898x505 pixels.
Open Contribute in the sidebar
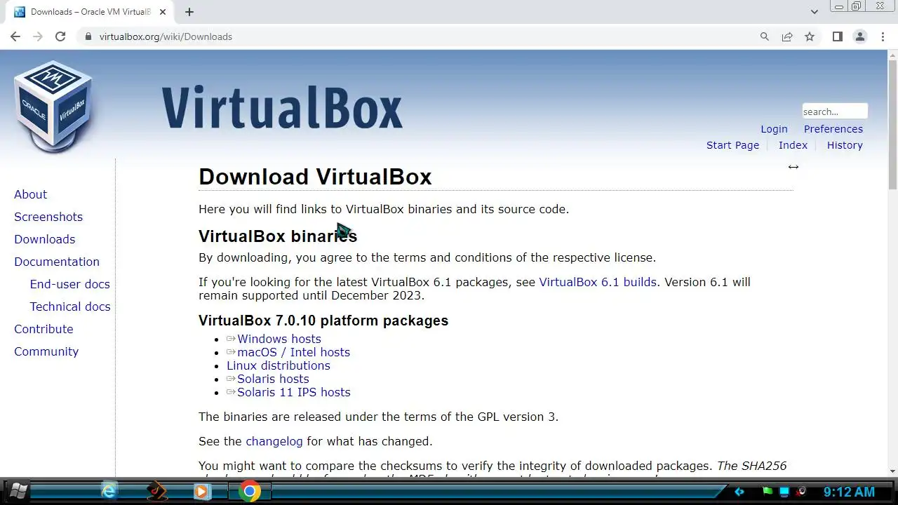[43, 329]
